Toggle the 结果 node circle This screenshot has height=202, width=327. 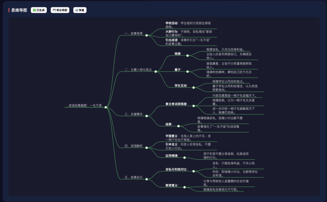(x=179, y=126)
